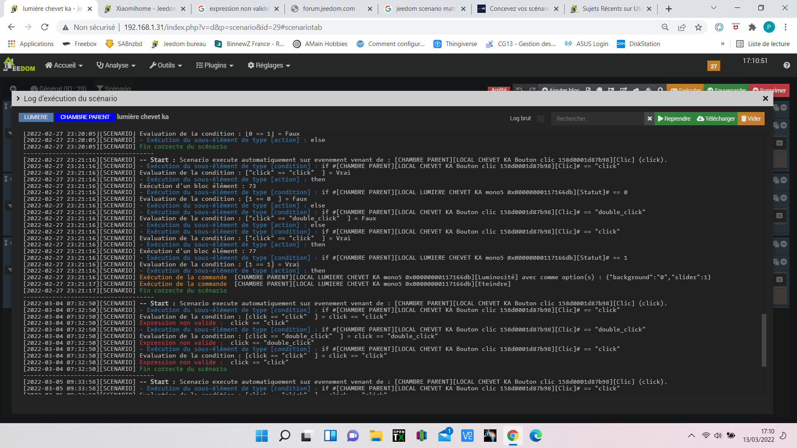Image resolution: width=797 pixels, height=448 pixels.
Task: Open Jeedom help question mark icon
Action: pyautogui.click(x=786, y=66)
